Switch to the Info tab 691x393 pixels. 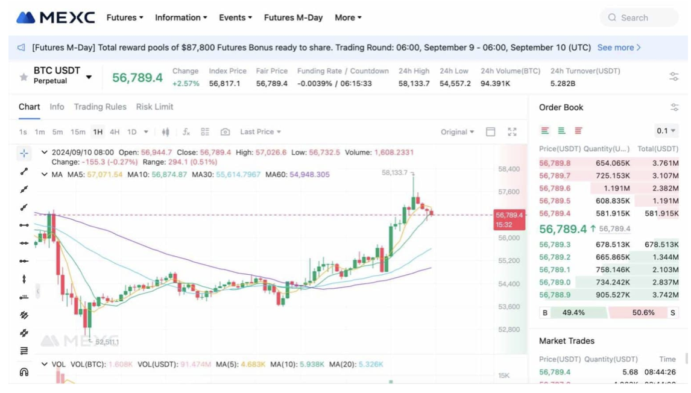[57, 107]
